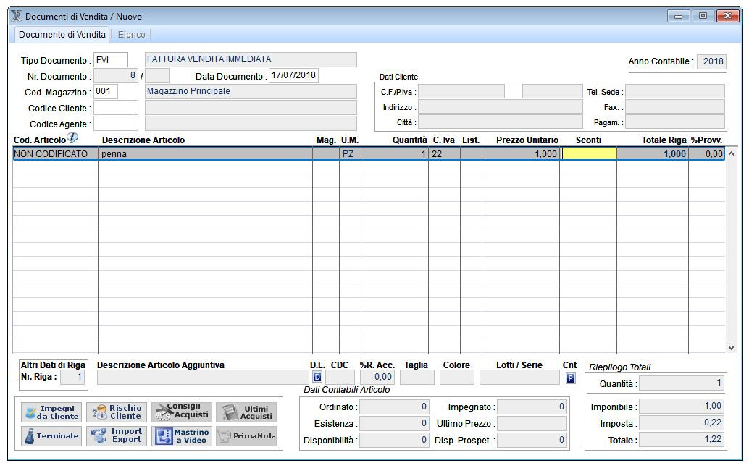Click the Totale value 1,22

(682, 439)
